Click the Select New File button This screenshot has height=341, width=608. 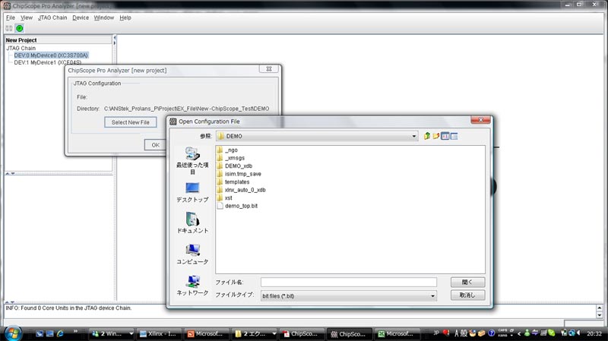pyautogui.click(x=130, y=122)
